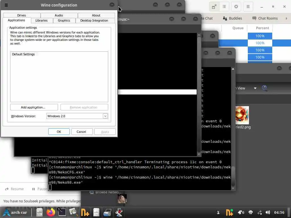Switch to Nicotine+ in the taskbar

[x=85, y=212]
